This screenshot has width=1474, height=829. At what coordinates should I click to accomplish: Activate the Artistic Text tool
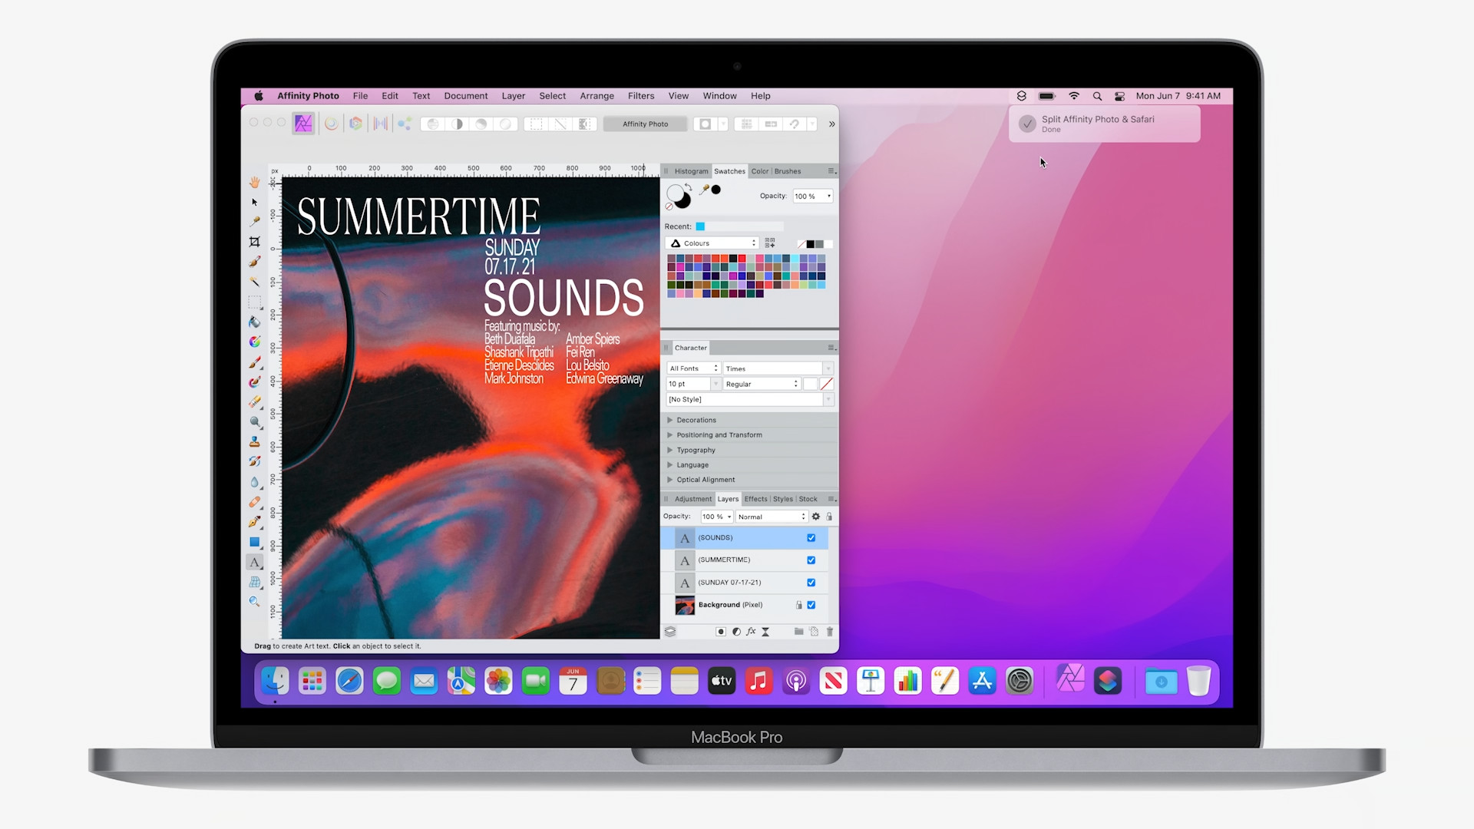pyautogui.click(x=254, y=562)
